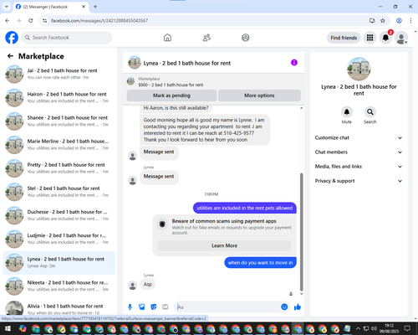Viewport: 418px width, 335px height.
Task: Open Ludjmie's house for rent conversation
Action: 59,239
